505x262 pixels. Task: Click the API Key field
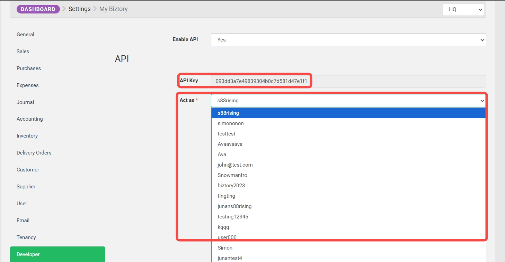click(x=348, y=81)
